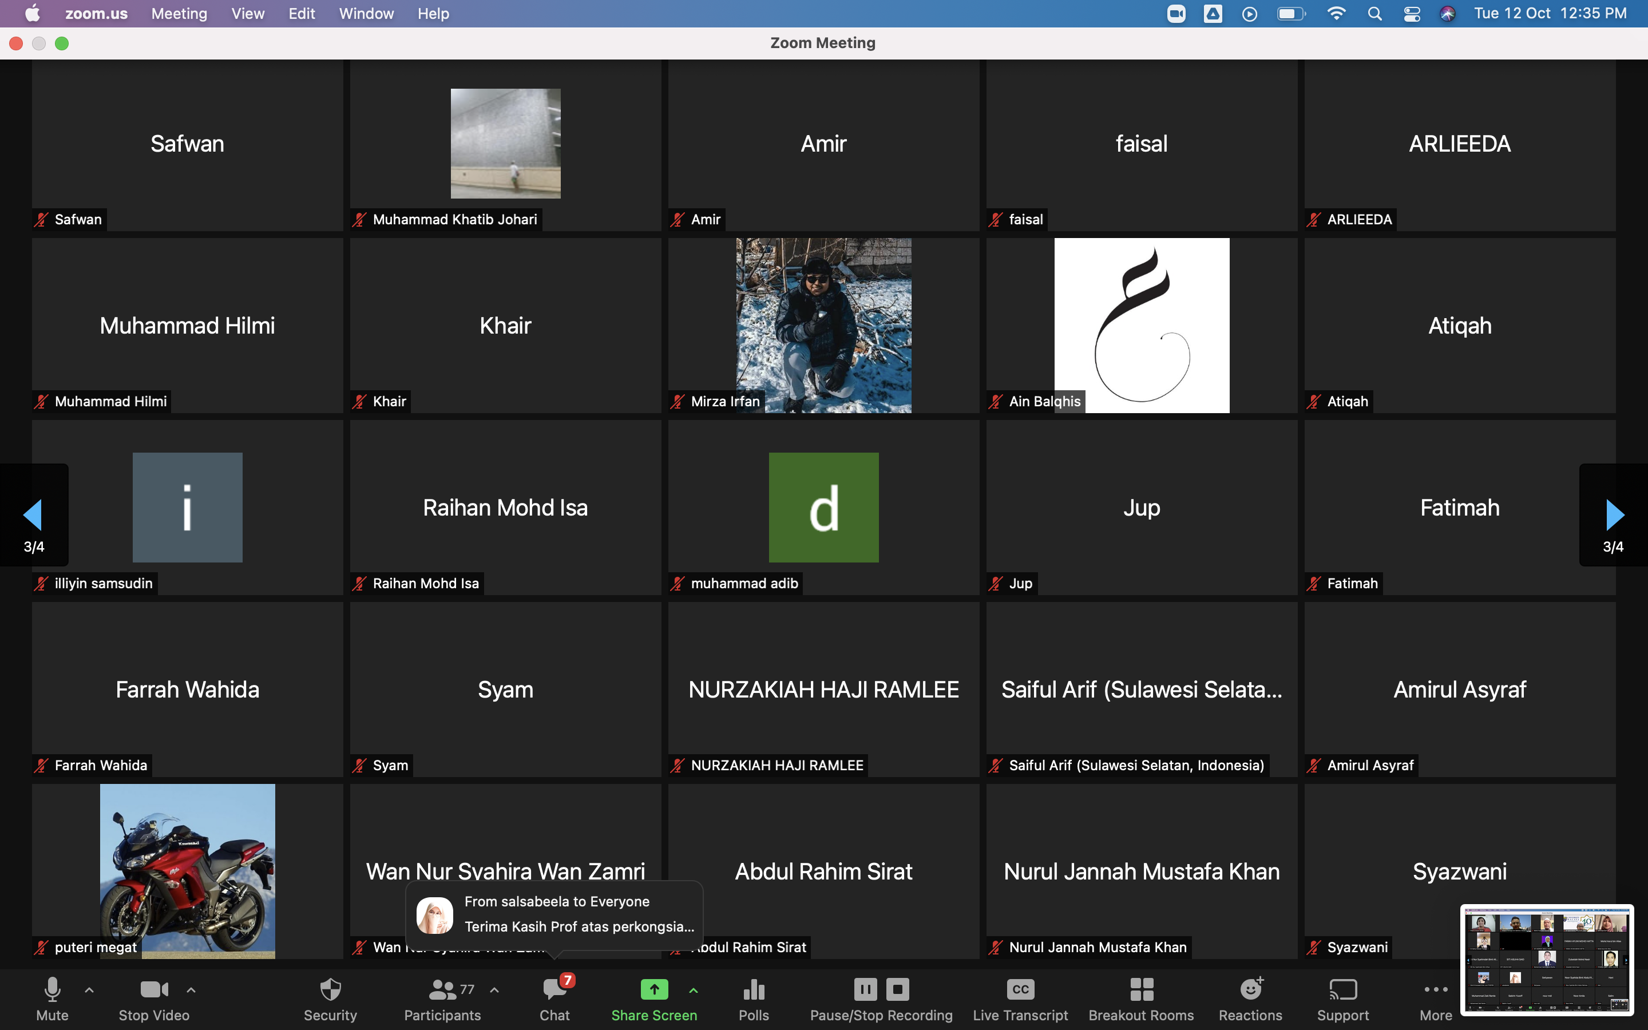Stop the recording with the square button
The width and height of the screenshot is (1648, 1030).
coord(898,989)
